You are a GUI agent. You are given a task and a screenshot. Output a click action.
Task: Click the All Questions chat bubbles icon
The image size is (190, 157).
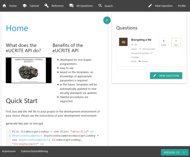coord(71,6)
